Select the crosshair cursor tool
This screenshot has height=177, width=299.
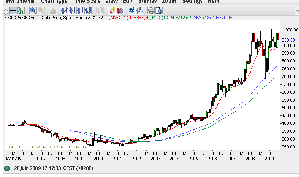coord(13,10)
